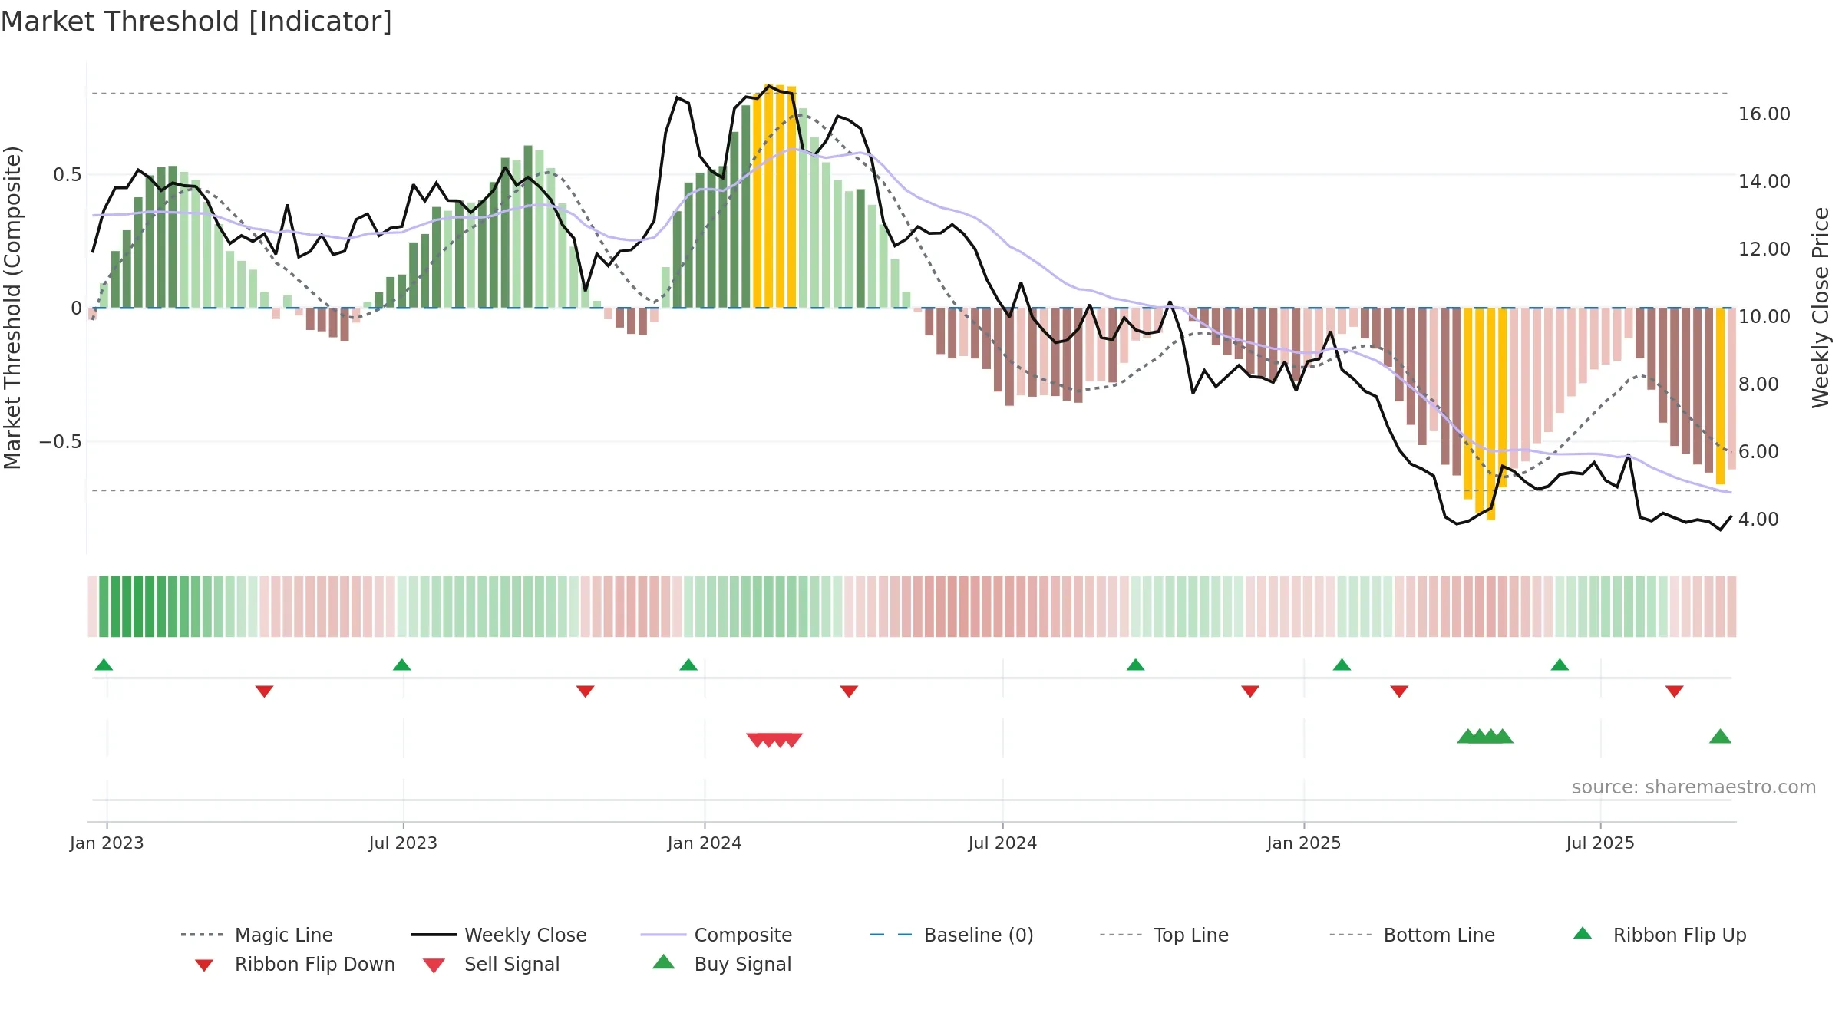Click the ribbon flip up marker at Jul 2023
1842x1036 pixels.
point(401,665)
